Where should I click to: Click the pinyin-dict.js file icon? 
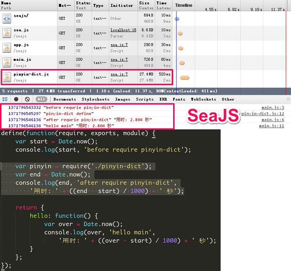coord(7,77)
